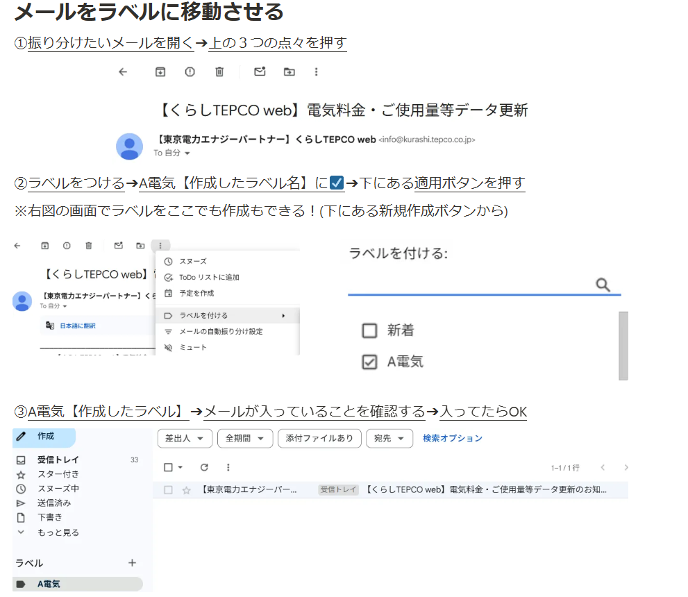Open the three-dot more menu in the top toolbar
The image size is (688, 597).
click(317, 72)
